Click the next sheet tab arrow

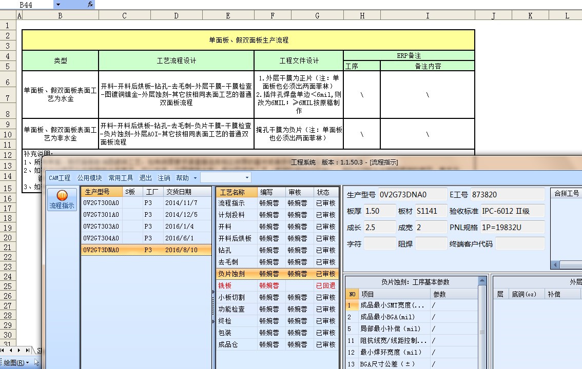pyautogui.click(x=19, y=350)
